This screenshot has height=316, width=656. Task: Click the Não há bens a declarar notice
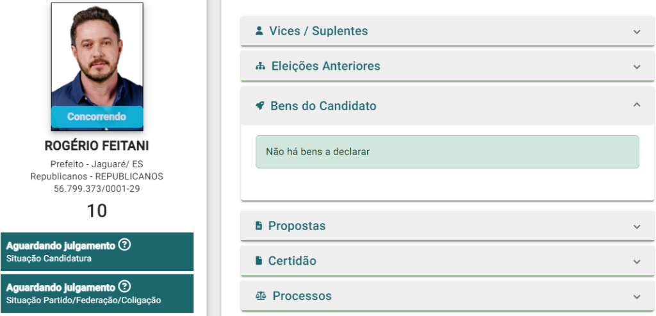pos(447,152)
